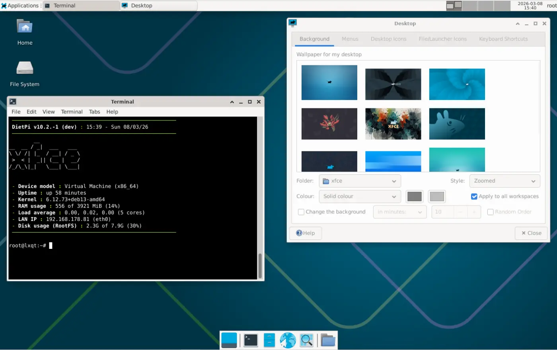Viewport: 557px width, 350px height.
Task: Select the blue mouse wallpaper thumbnail
Action: click(457, 124)
